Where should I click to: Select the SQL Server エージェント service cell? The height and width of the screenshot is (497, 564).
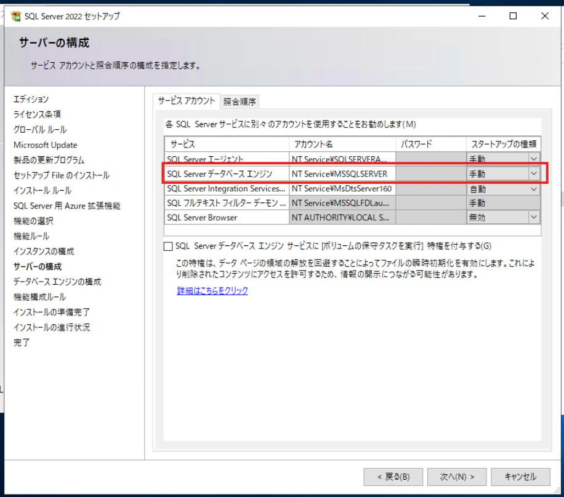pyautogui.click(x=227, y=159)
